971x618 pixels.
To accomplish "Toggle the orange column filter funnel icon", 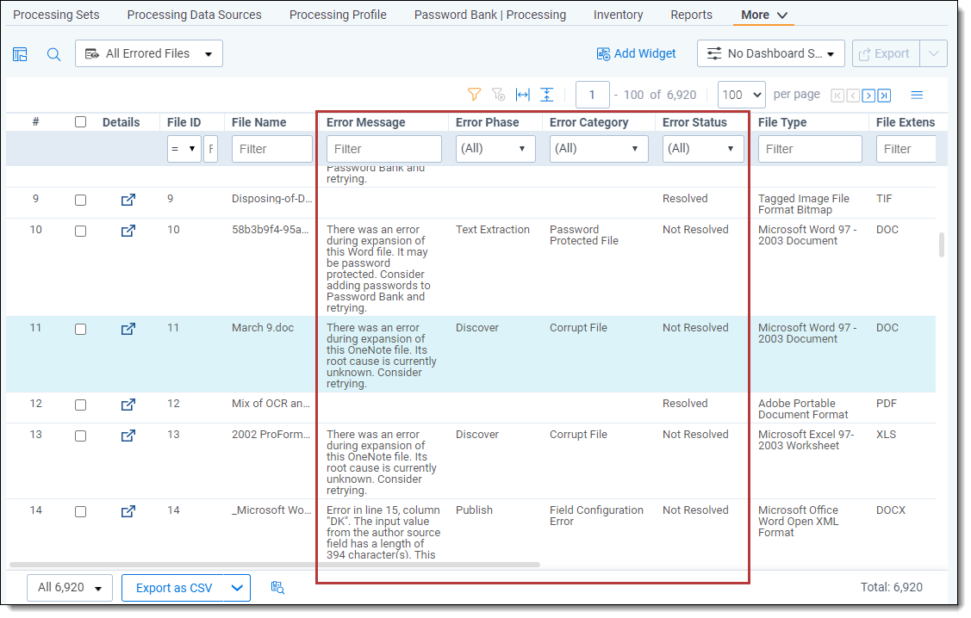I will coord(474,95).
